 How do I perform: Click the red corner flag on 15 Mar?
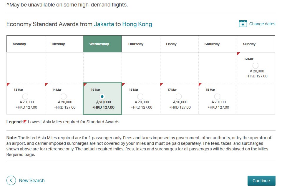(x=85, y=85)
